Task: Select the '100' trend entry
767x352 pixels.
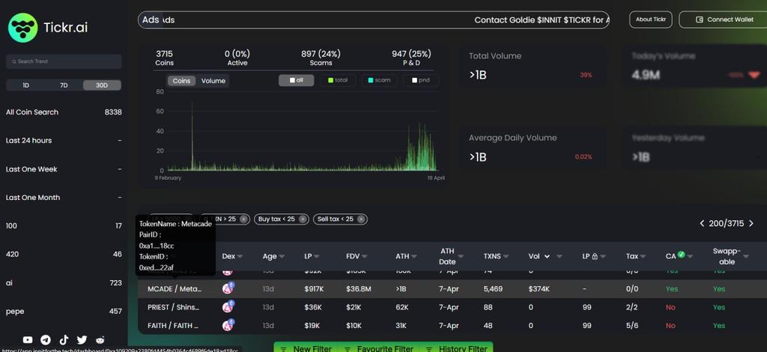Action: point(64,226)
